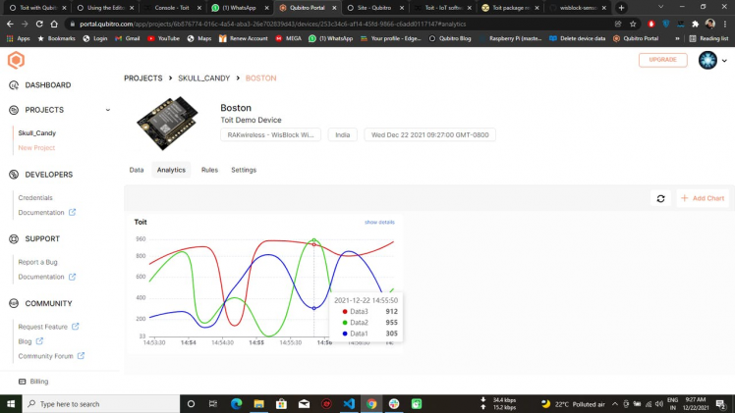Image resolution: width=735 pixels, height=413 pixels.
Task: Add a new chart
Action: (x=703, y=198)
